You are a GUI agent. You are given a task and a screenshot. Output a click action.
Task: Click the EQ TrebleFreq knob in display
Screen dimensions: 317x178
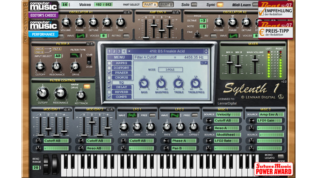tap(195, 83)
